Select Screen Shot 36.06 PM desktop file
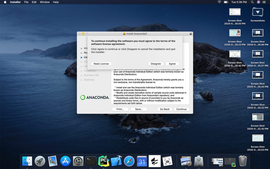Screen dimensions: 270x169 [258, 37]
